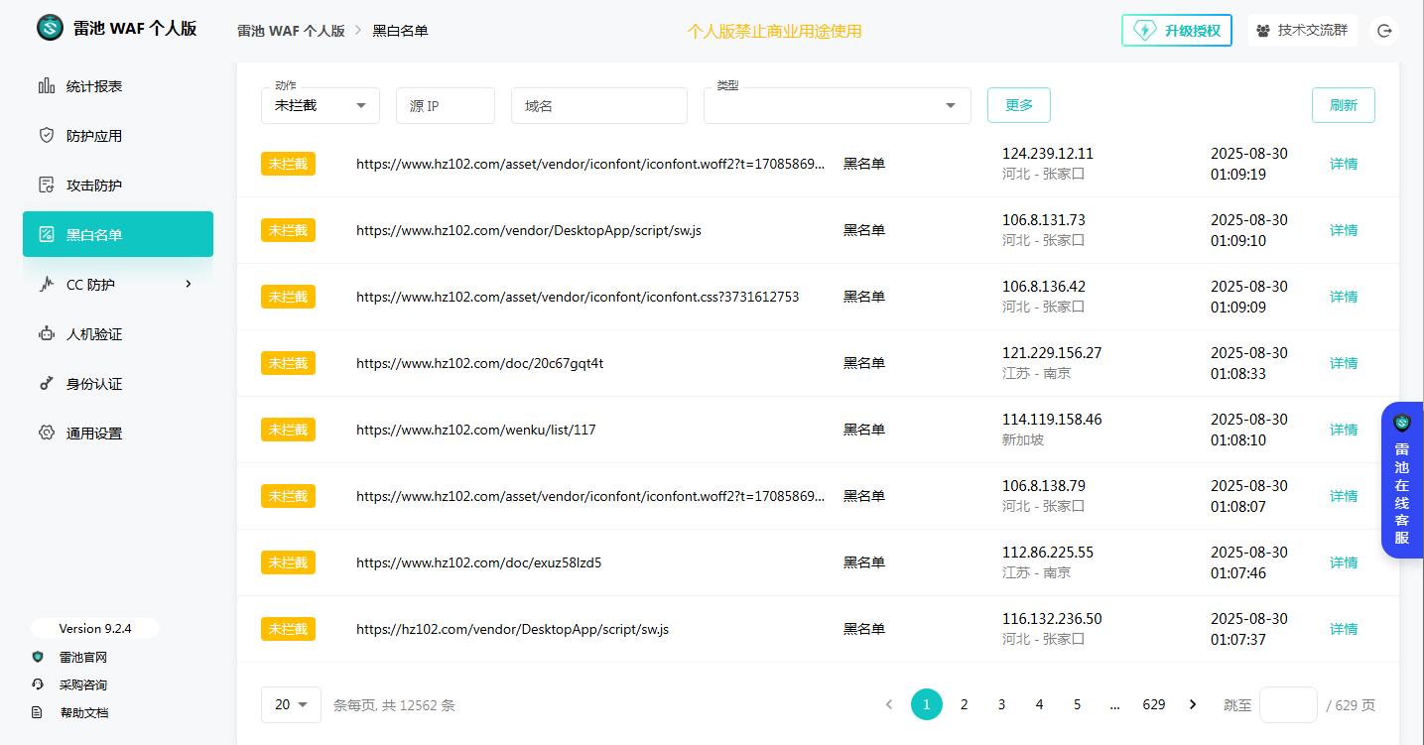Open the 技术交流群 button
The height and width of the screenshot is (745, 1424).
pos(1303,31)
